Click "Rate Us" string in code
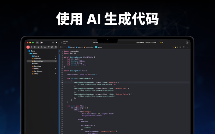 [x=113, y=83]
